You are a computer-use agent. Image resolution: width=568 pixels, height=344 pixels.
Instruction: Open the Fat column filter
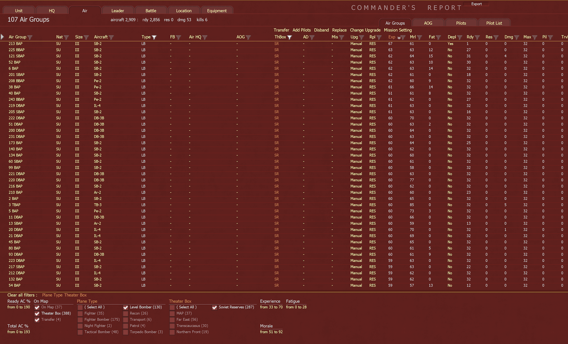point(438,37)
